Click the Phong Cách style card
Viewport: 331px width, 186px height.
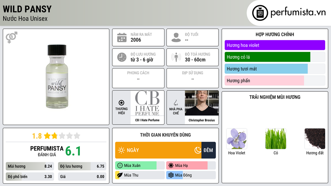(x=138, y=78)
